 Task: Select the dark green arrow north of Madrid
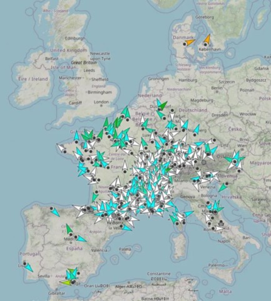(69, 229)
